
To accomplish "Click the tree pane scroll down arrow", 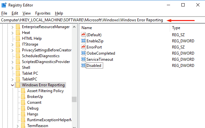I will click(x=74, y=127).
